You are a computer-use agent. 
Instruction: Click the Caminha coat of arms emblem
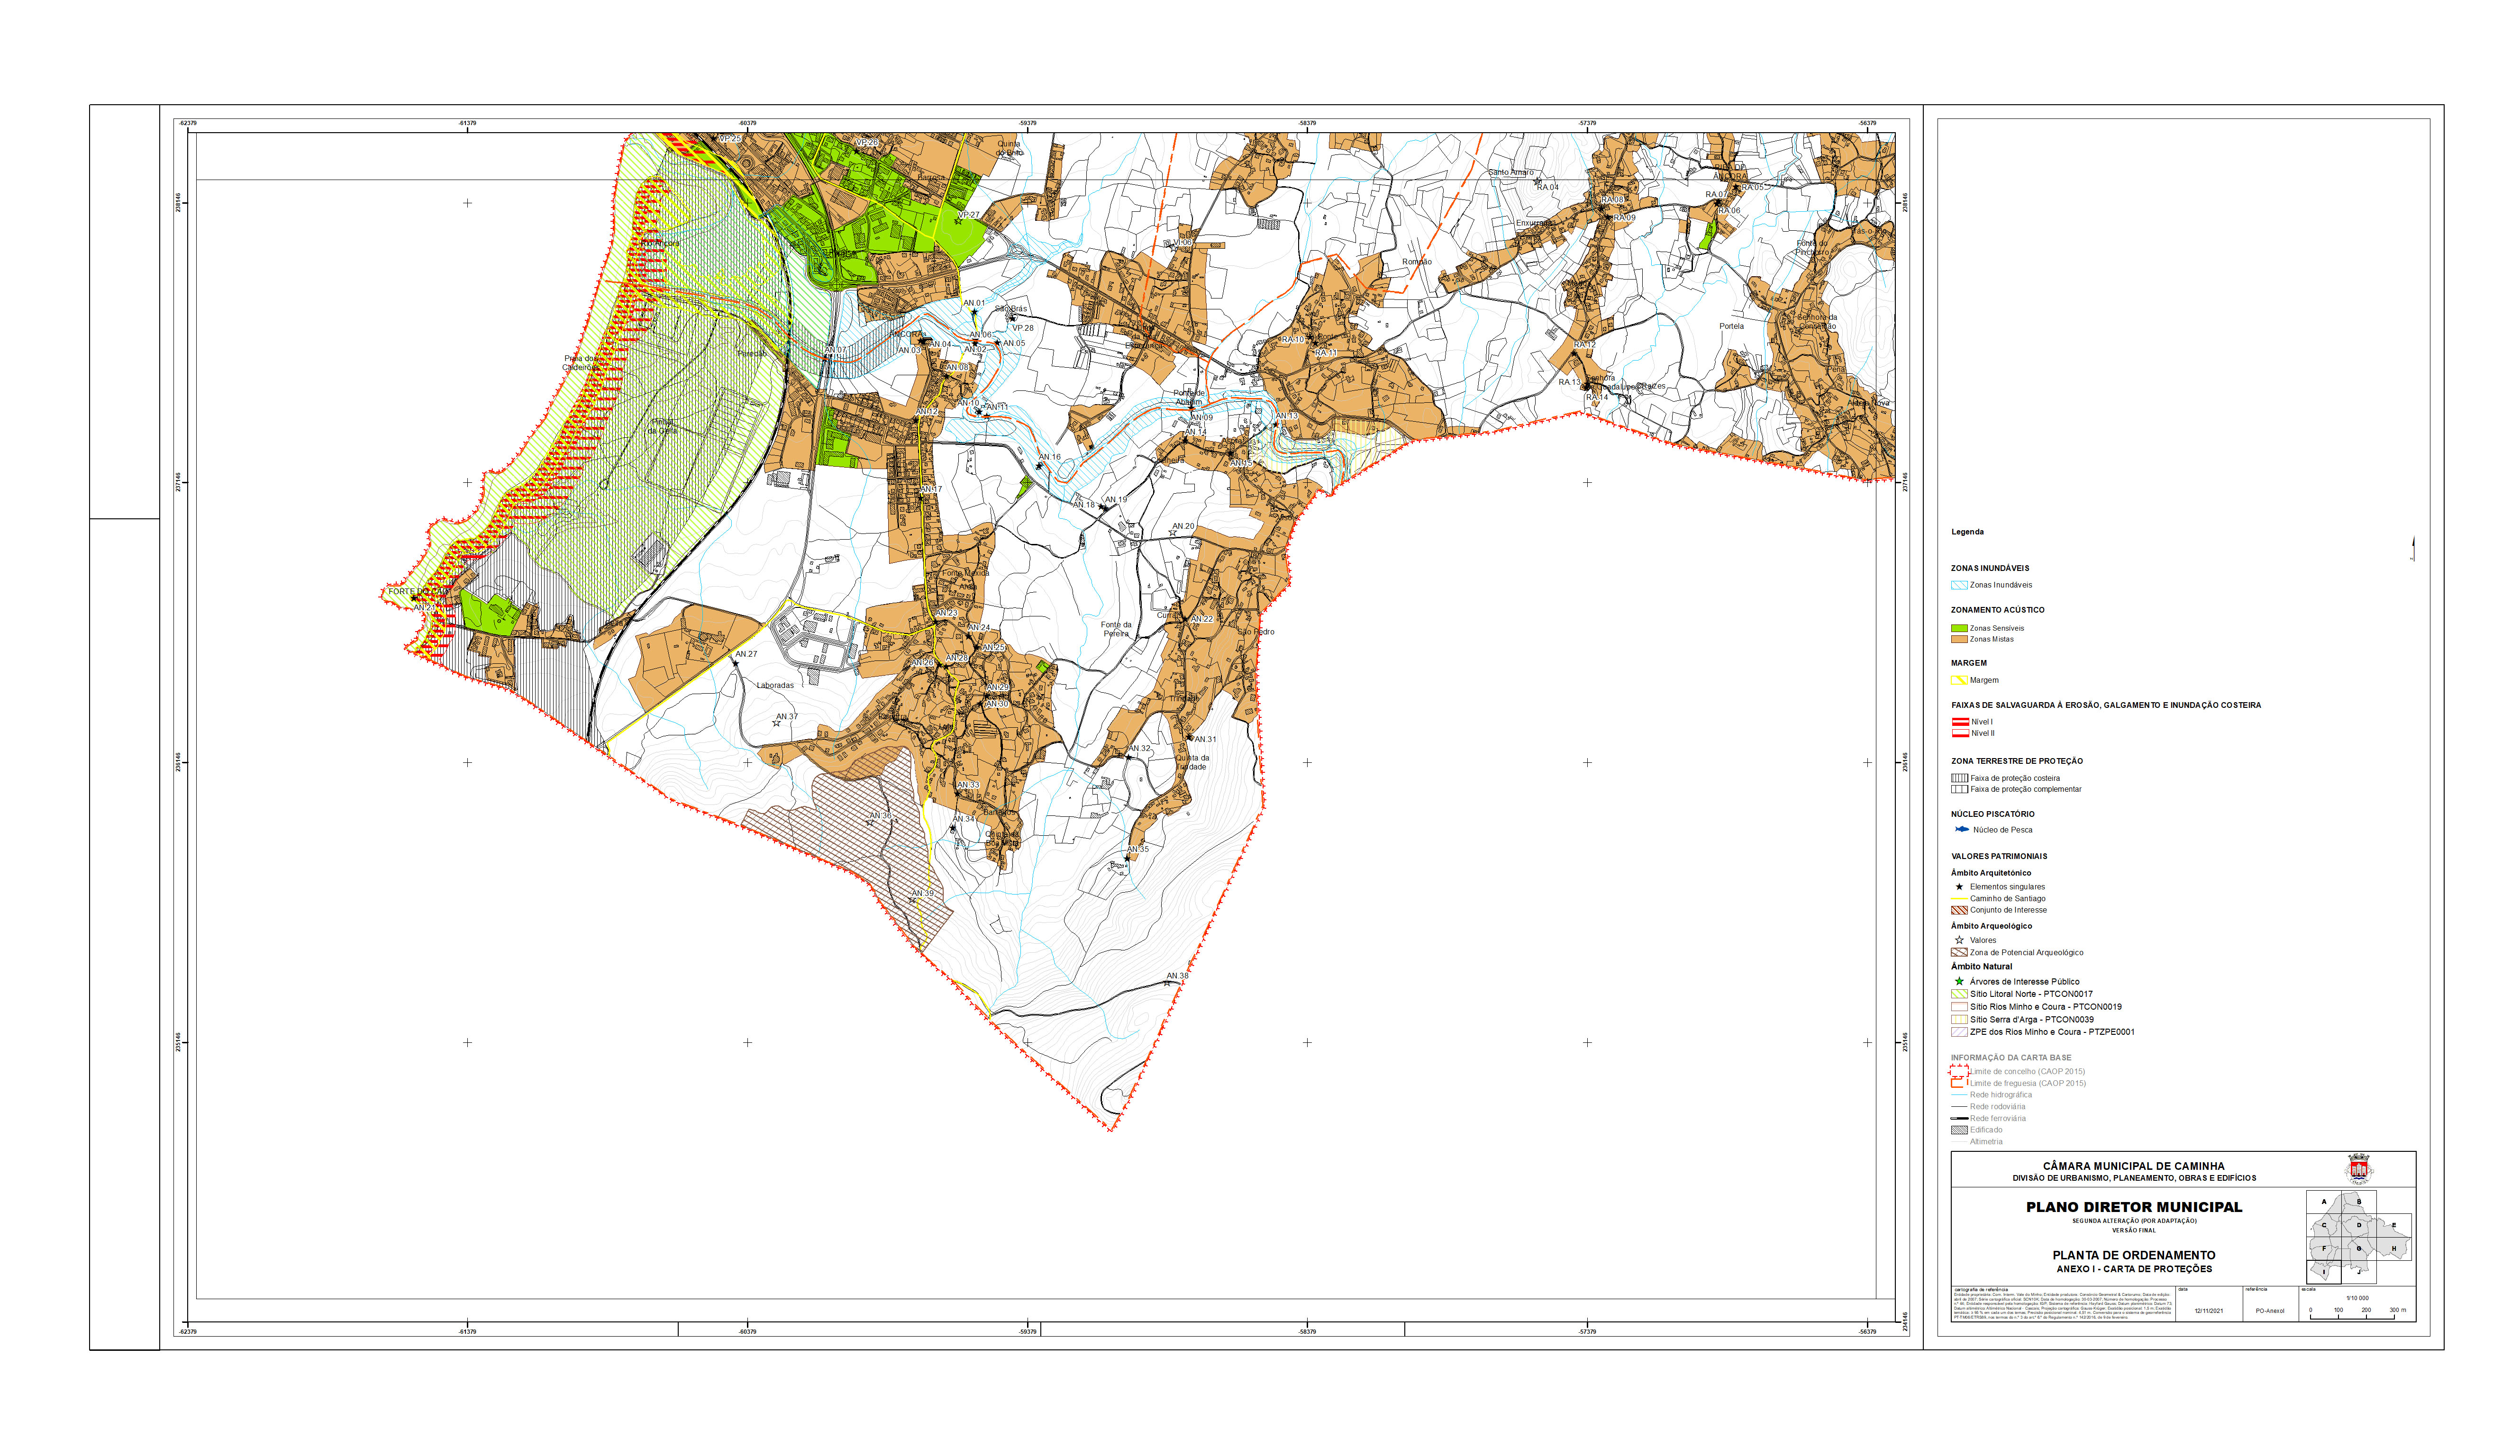point(2359,1169)
